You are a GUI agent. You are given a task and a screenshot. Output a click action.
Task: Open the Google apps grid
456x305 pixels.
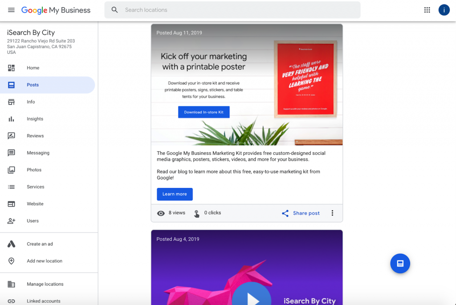pos(427,10)
